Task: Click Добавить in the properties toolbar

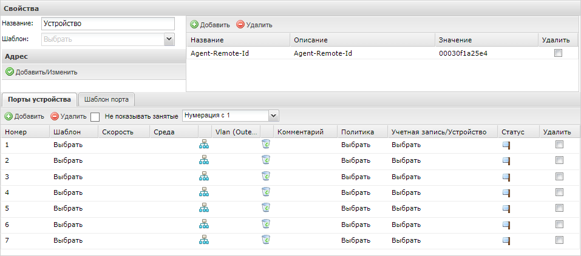Action: pyautogui.click(x=210, y=25)
